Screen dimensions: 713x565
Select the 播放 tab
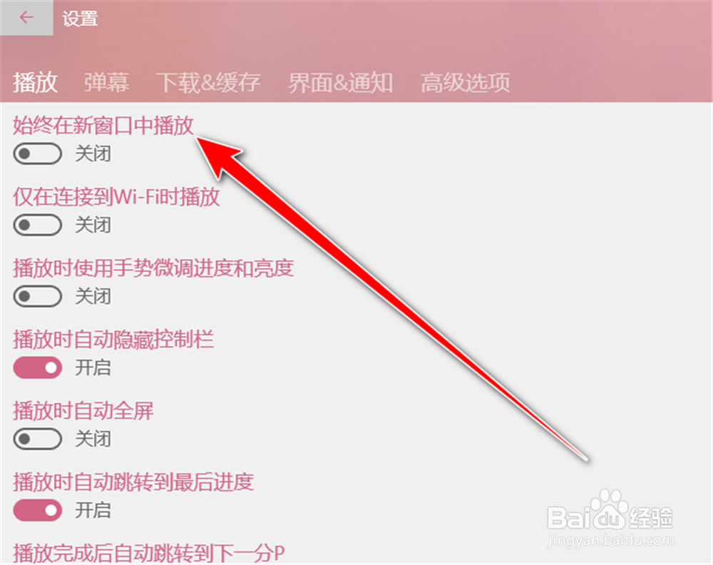click(x=36, y=82)
